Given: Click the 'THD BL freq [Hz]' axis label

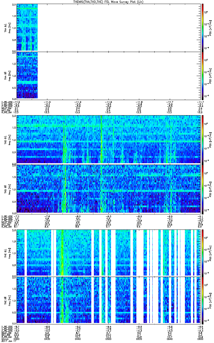Looking at the screenshot, I should [x=7, y=139].
